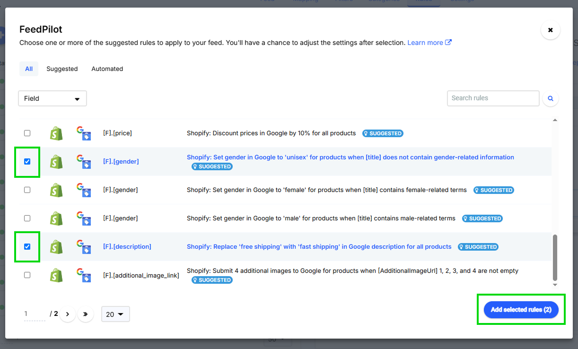The width and height of the screenshot is (578, 349).
Task: Click the search magnifier icon button
Action: [x=551, y=98]
